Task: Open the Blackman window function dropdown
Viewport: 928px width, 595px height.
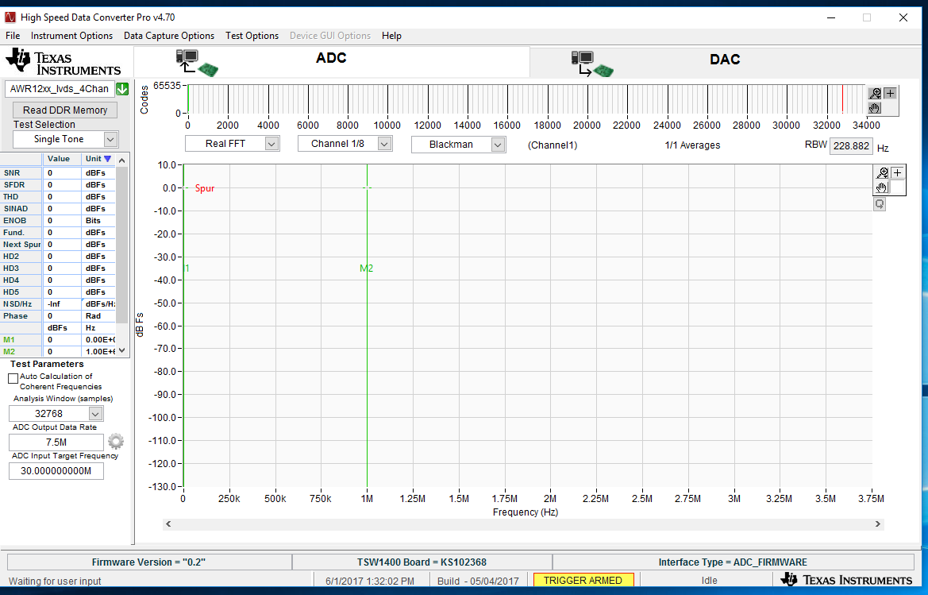Action: point(498,145)
